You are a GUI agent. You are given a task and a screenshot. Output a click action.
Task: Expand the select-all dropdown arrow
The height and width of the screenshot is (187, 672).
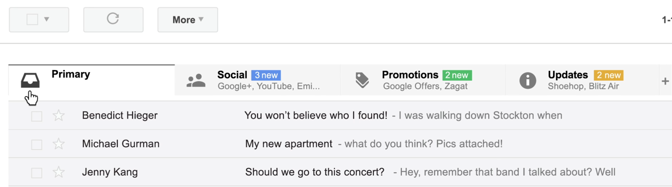[x=47, y=19]
